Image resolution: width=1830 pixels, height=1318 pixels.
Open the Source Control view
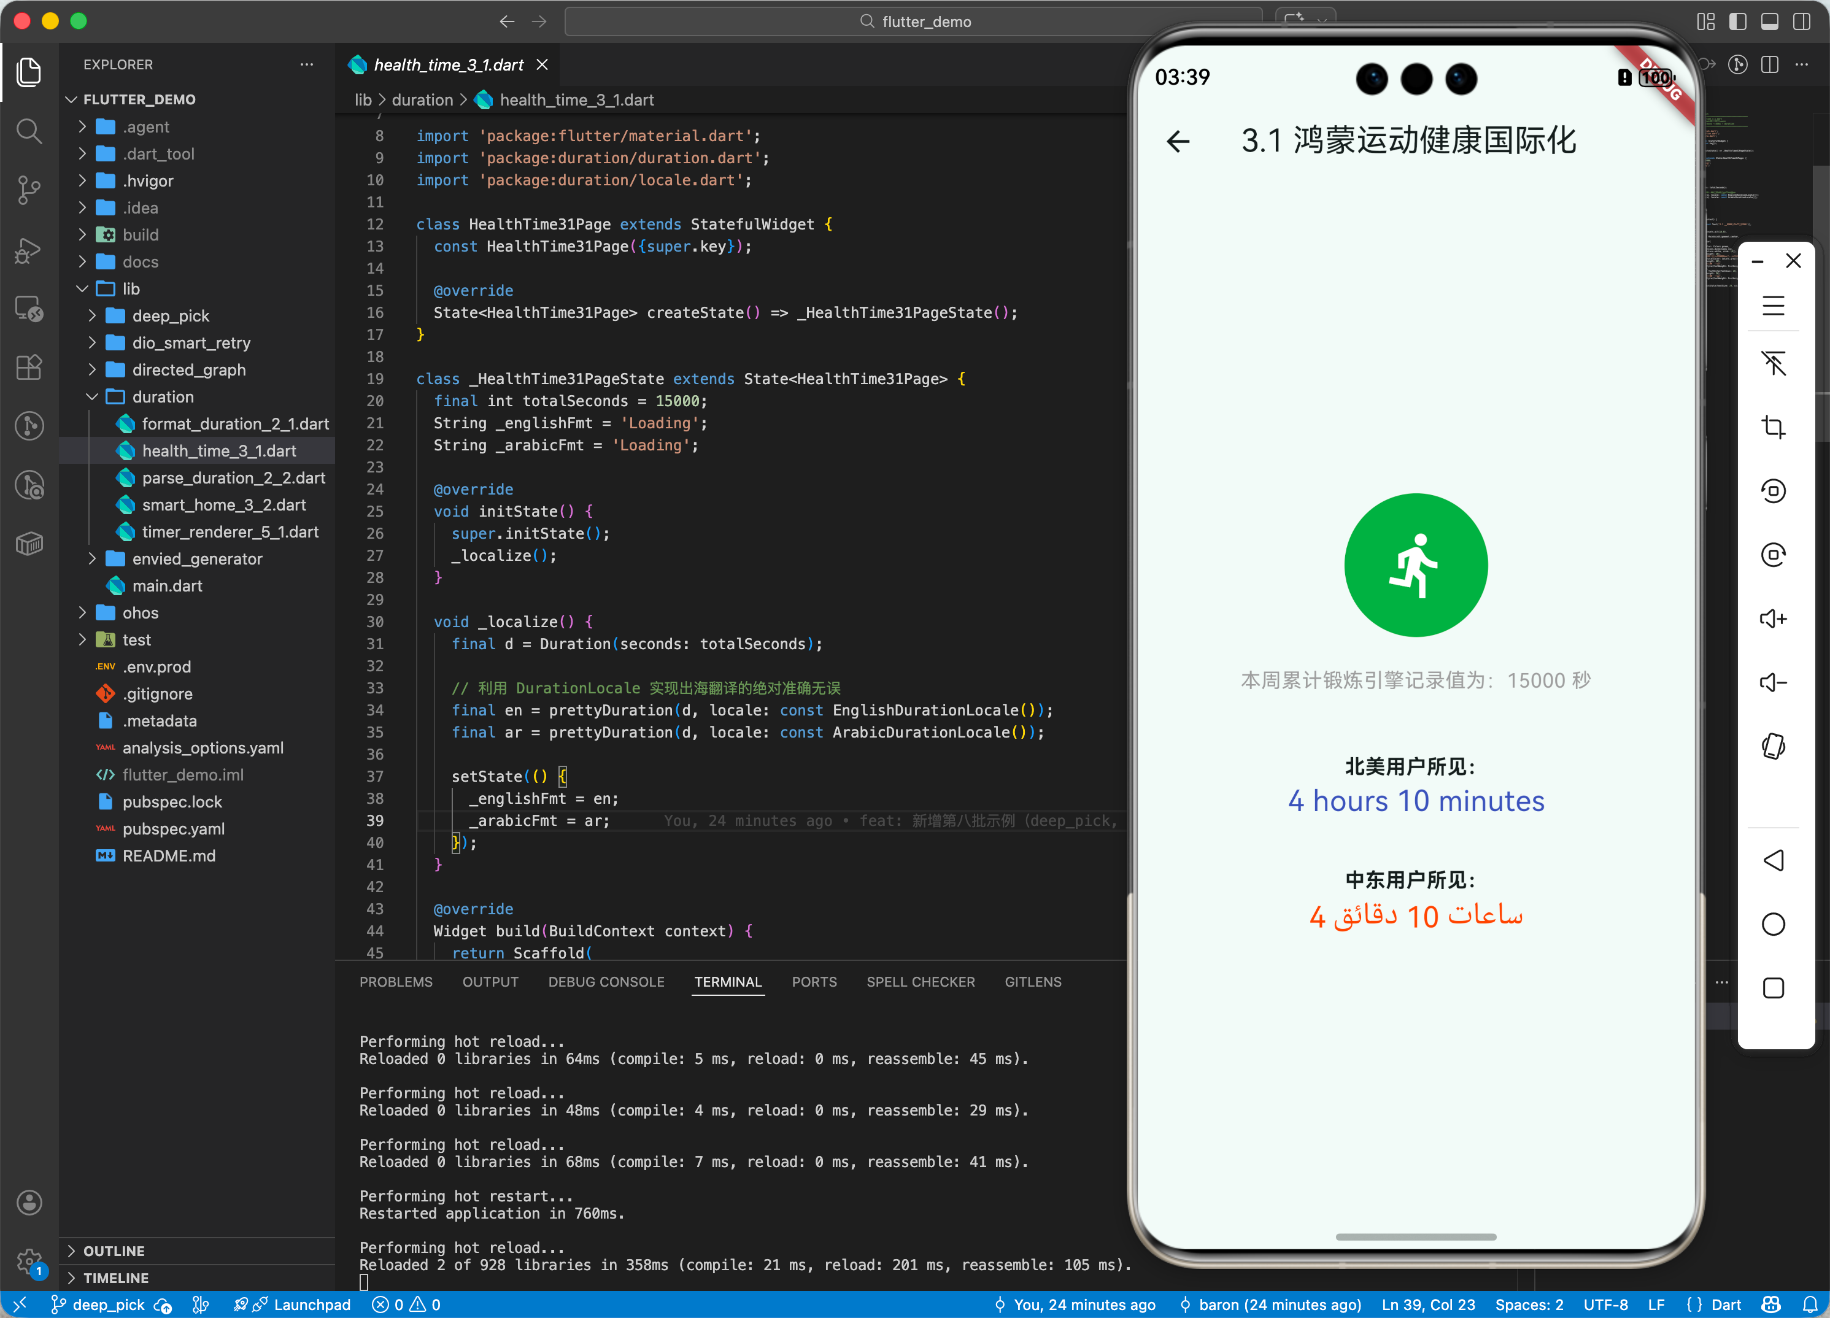coord(29,190)
